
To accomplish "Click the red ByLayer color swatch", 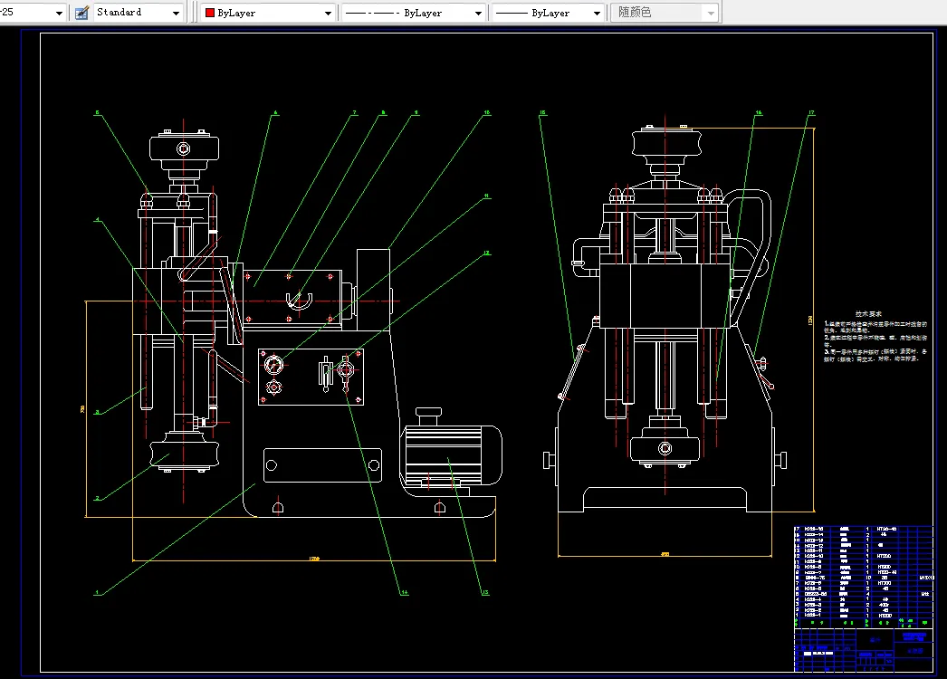I will 210,14.
